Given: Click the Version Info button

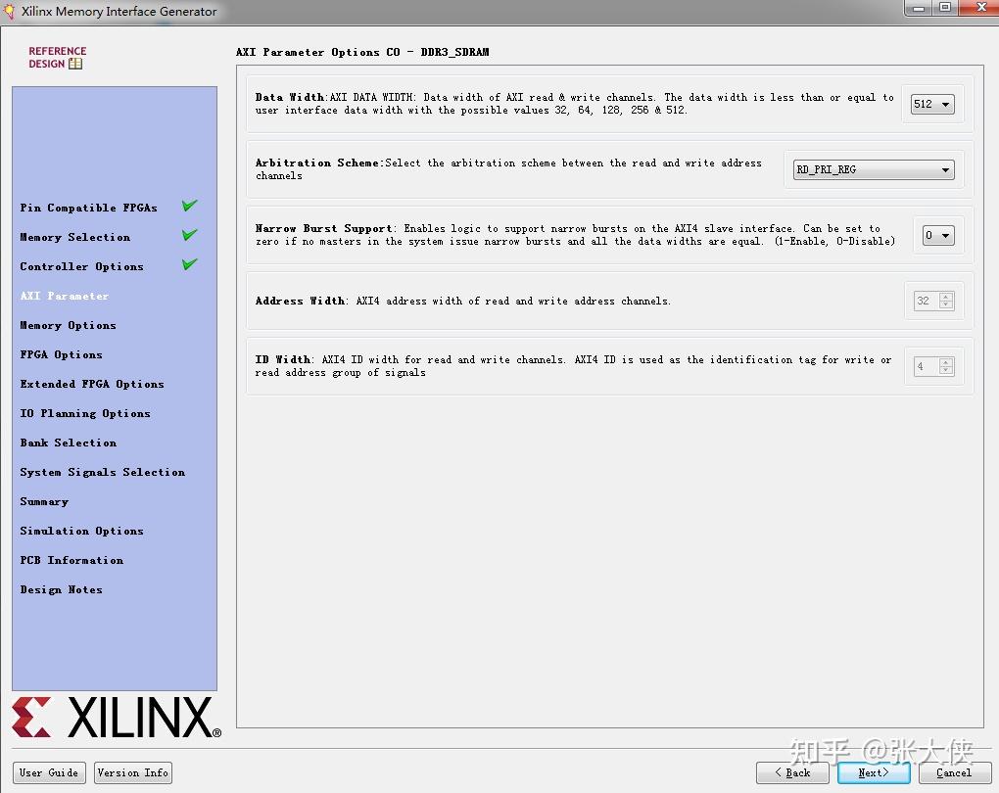Looking at the screenshot, I should click(132, 772).
